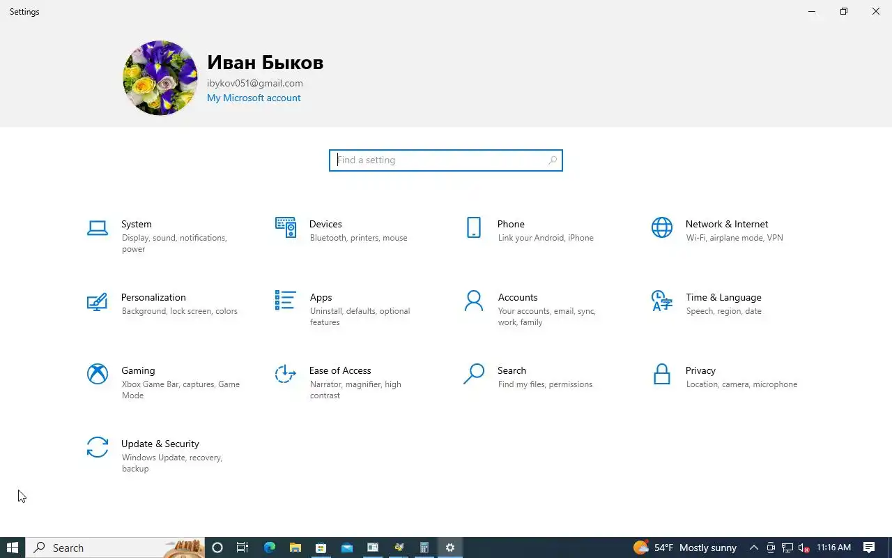The width and height of the screenshot is (892, 558).
Task: Open the Apps list icon
Action: (286, 301)
